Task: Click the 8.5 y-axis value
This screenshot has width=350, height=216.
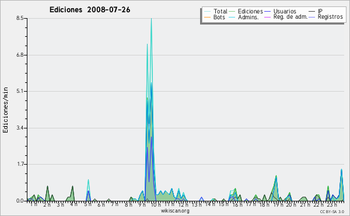Action: pos(20,18)
